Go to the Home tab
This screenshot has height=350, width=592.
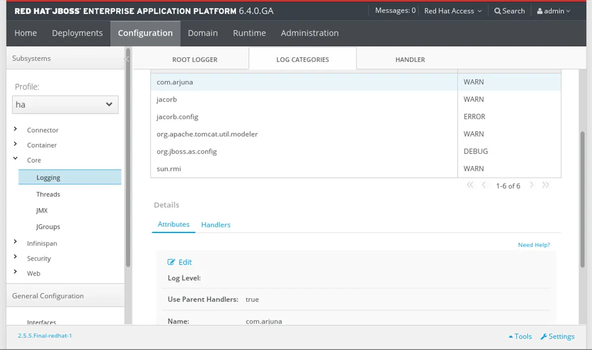coord(25,33)
